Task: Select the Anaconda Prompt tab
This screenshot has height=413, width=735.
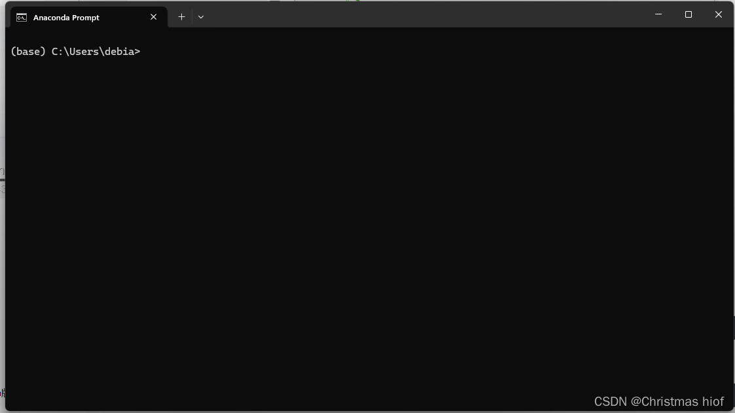Action: pyautogui.click(x=88, y=18)
